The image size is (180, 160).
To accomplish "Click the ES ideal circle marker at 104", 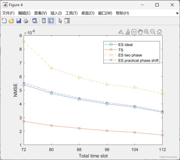I will (135, 107).
